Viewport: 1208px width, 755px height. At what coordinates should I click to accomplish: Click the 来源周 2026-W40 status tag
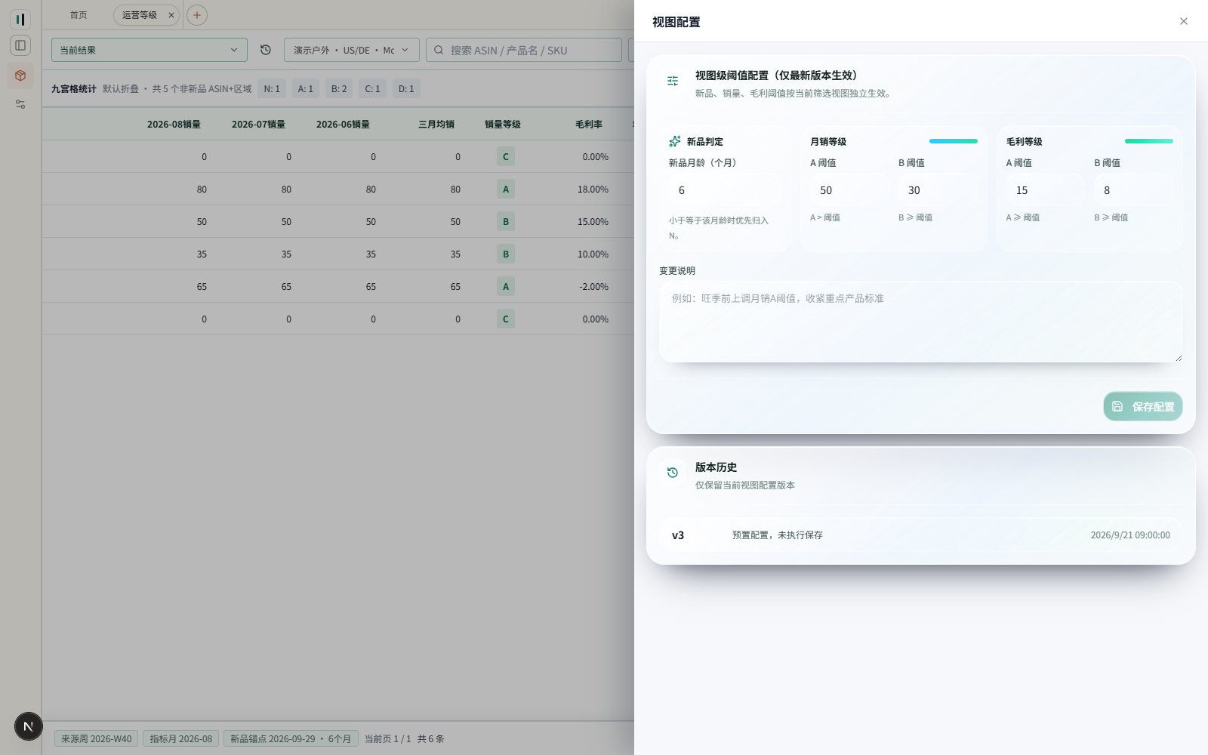(96, 738)
